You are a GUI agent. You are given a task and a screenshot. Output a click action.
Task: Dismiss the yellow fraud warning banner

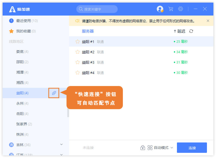click(x=208, y=21)
